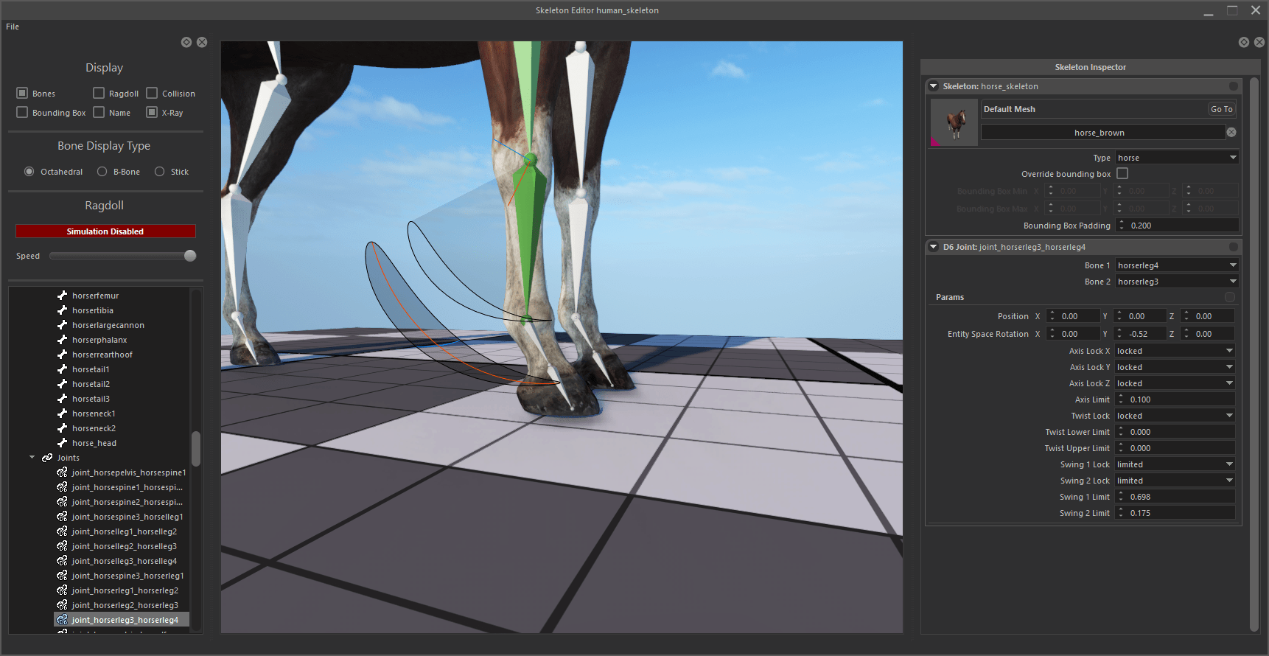Click the Entity Space Rotation Y field
The height and width of the screenshot is (656, 1269).
(1139, 334)
